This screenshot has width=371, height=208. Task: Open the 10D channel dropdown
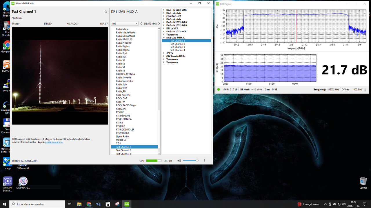point(125,24)
